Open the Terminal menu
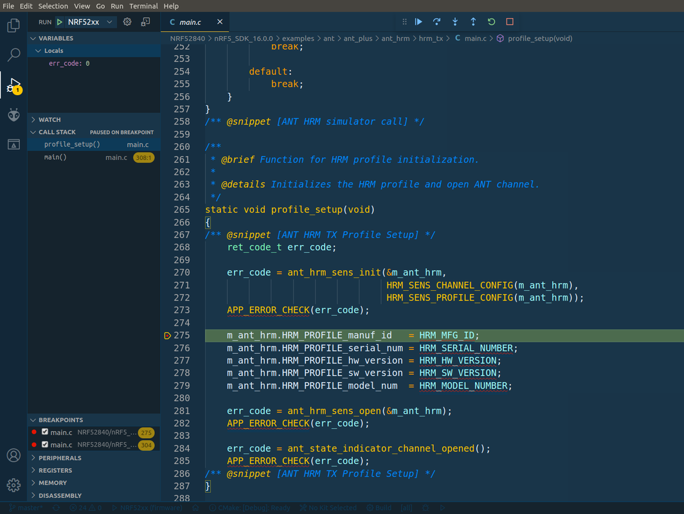The height and width of the screenshot is (514, 684). (x=143, y=6)
